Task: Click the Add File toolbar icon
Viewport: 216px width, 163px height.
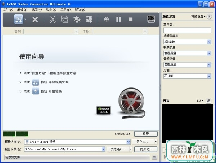Action: click(19, 19)
